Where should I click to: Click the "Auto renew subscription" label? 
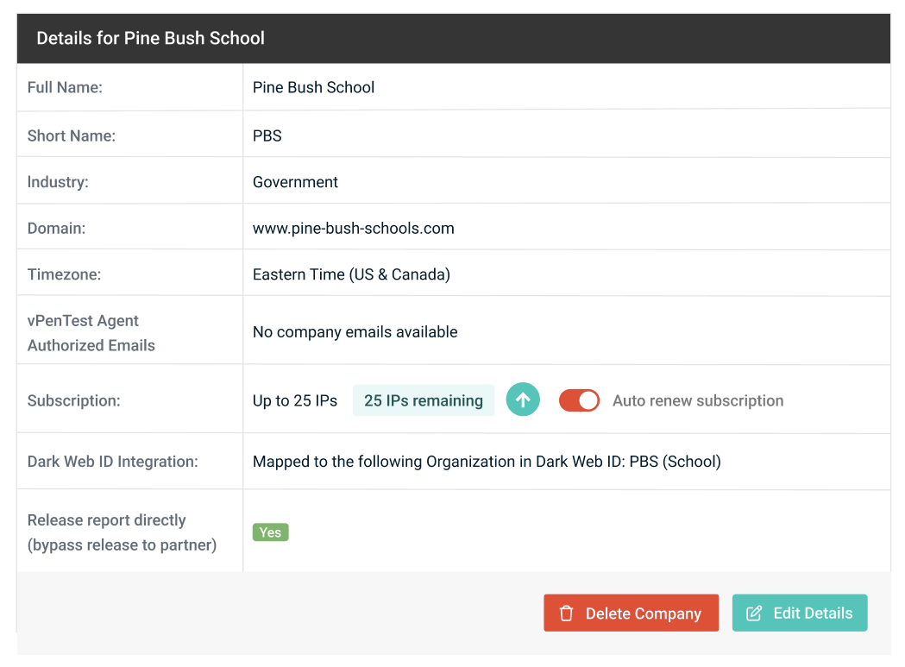coord(698,400)
